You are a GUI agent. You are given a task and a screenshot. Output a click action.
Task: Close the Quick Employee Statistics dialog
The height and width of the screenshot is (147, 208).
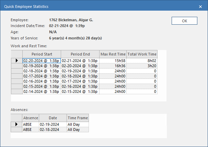pos(200,7)
